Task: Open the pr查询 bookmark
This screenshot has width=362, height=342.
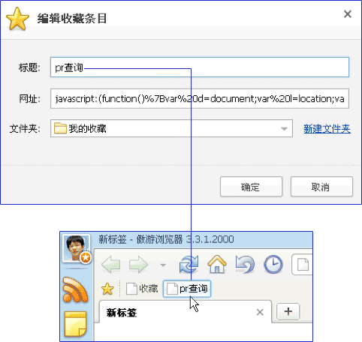Action: click(x=187, y=289)
